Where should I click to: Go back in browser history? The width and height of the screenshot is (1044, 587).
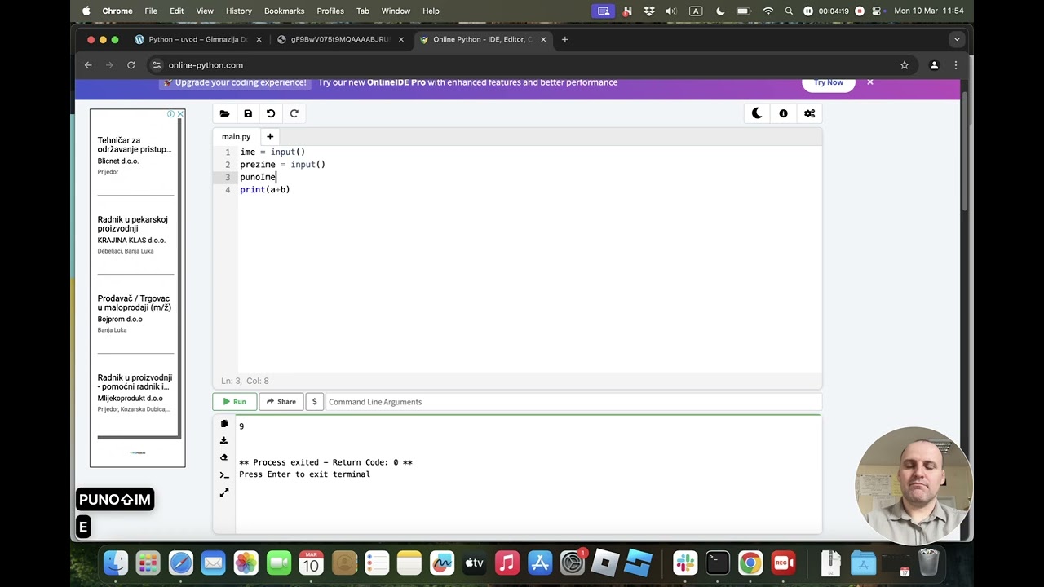point(88,65)
